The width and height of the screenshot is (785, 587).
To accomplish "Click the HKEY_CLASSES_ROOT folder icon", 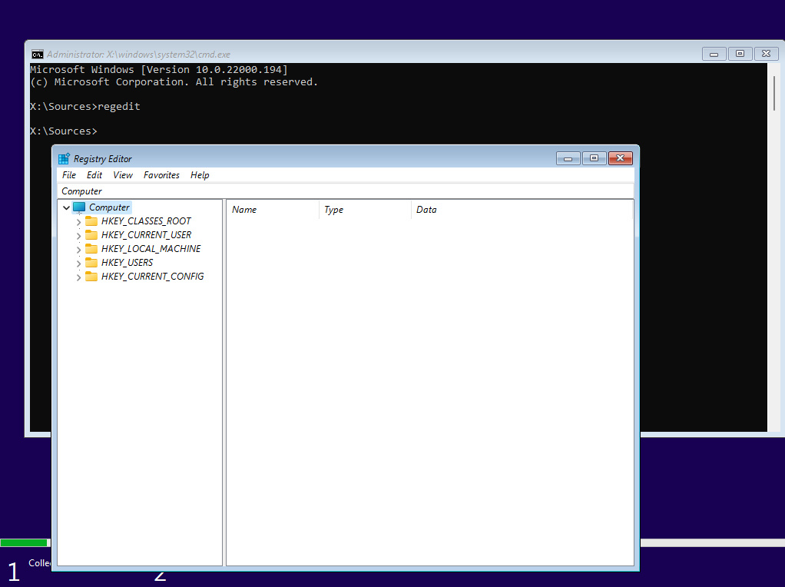I will pos(91,221).
